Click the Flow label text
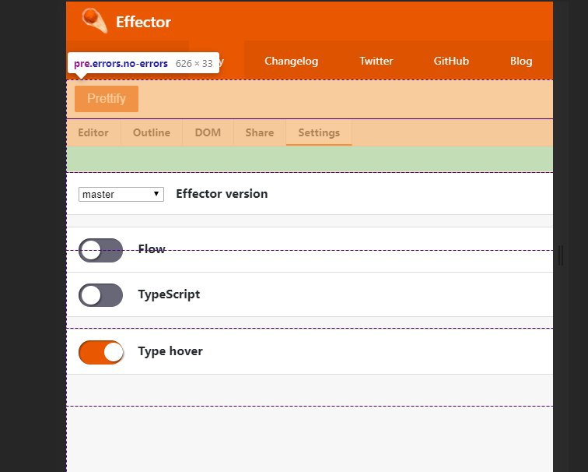This screenshot has height=472, width=588. click(x=152, y=249)
